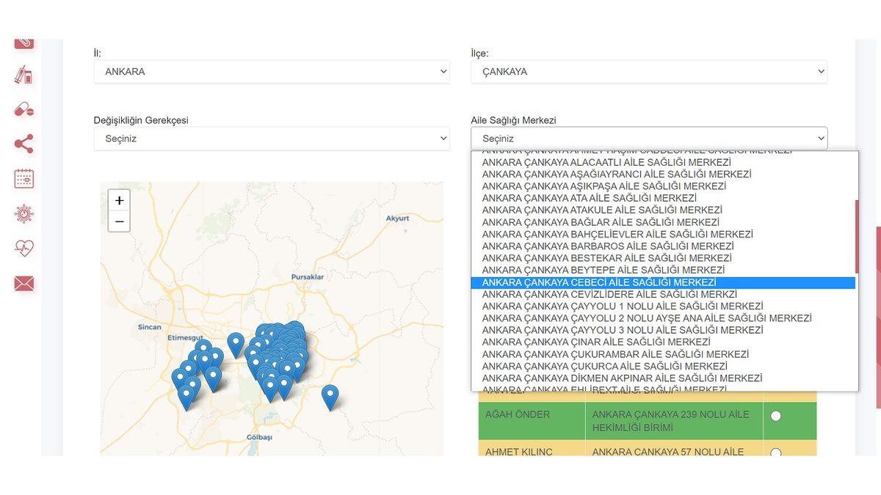
Task: Open the İlçe dropdown showing ÇANKAYA
Action: [x=648, y=72]
